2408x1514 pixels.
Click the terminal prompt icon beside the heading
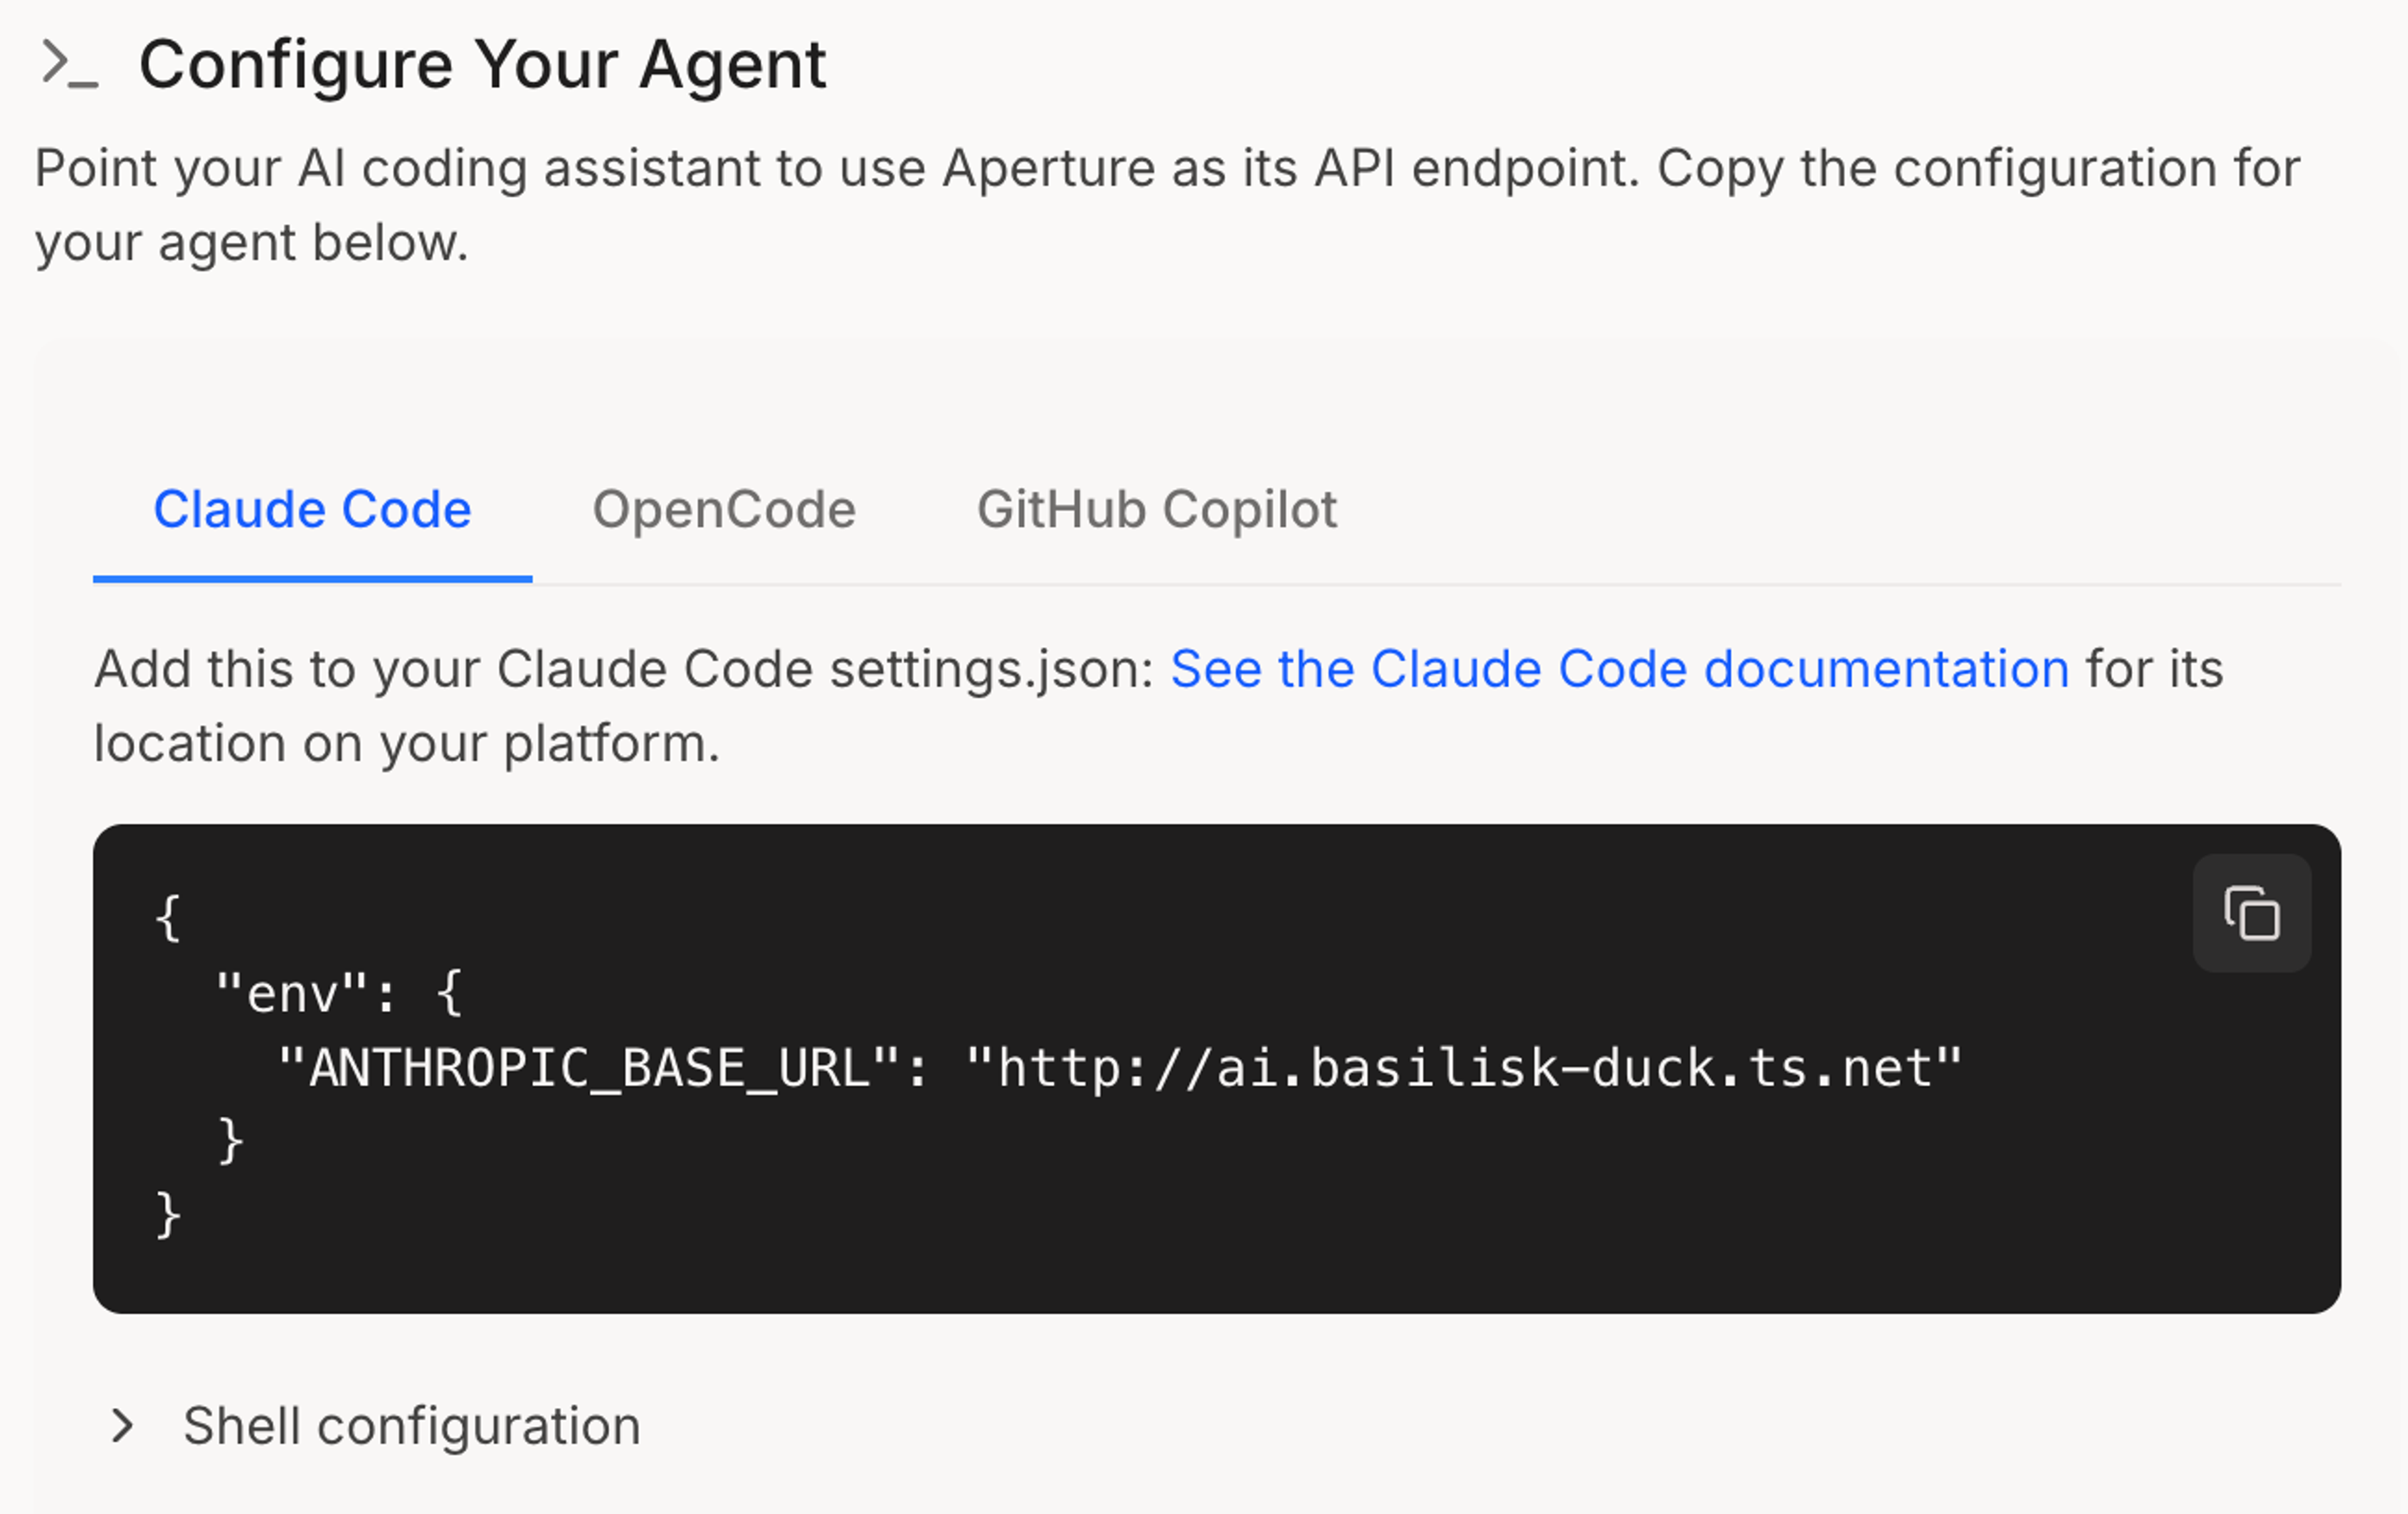(x=69, y=65)
